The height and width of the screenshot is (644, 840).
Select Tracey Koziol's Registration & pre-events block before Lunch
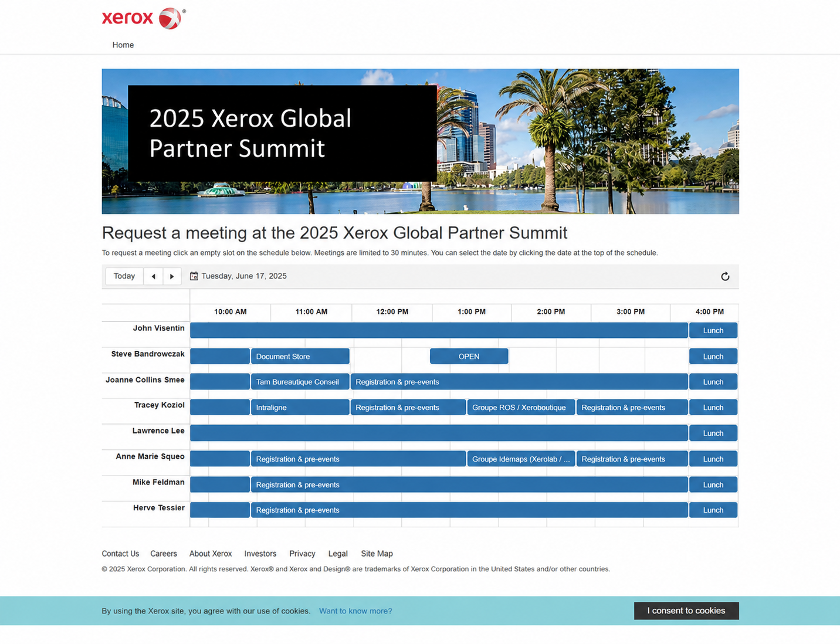[632, 408]
